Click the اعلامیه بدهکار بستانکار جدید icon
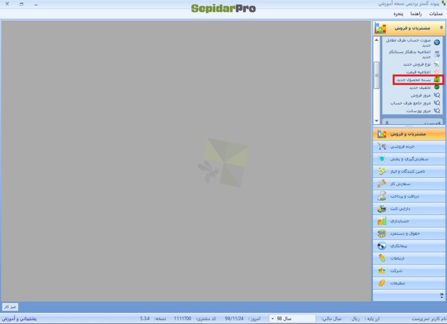Image resolution: width=447 pixels, height=324 pixels. click(x=437, y=54)
